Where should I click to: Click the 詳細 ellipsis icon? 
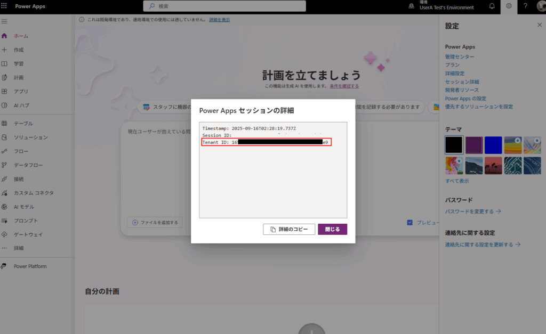tap(4, 248)
